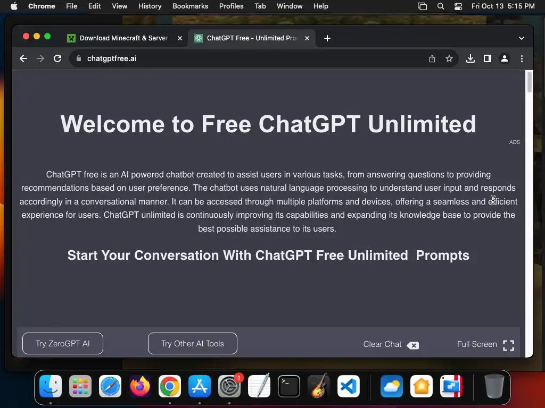Screen dimensions: 545x408
Task: Click Chrome icon in the Dock
Action: pyautogui.click(x=170, y=386)
